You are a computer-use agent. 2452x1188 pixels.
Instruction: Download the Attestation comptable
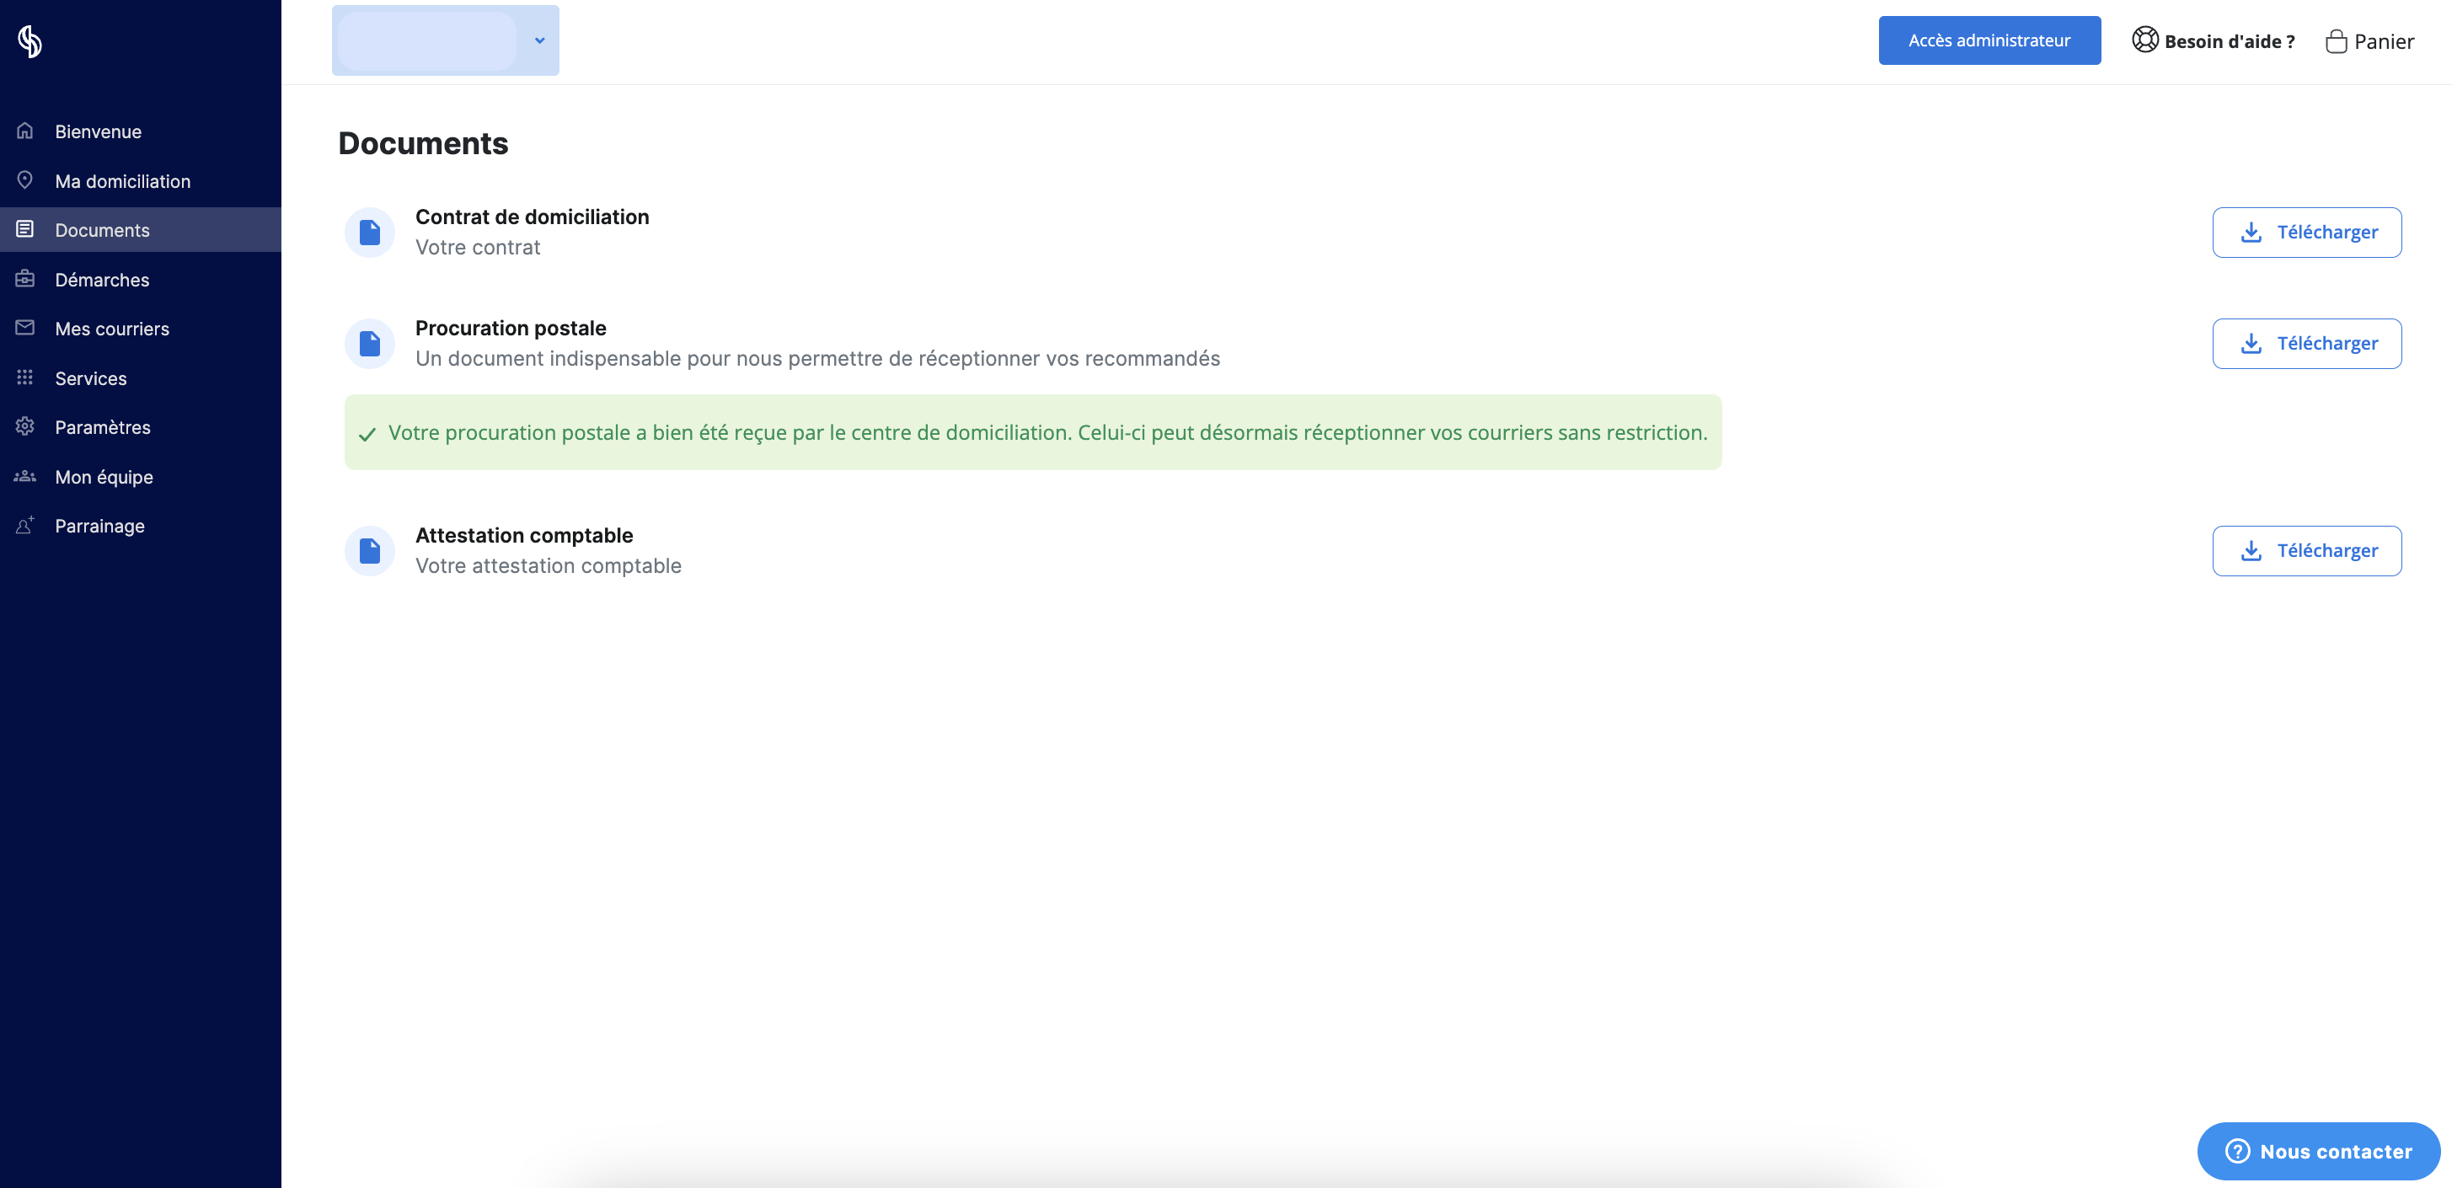2306,551
